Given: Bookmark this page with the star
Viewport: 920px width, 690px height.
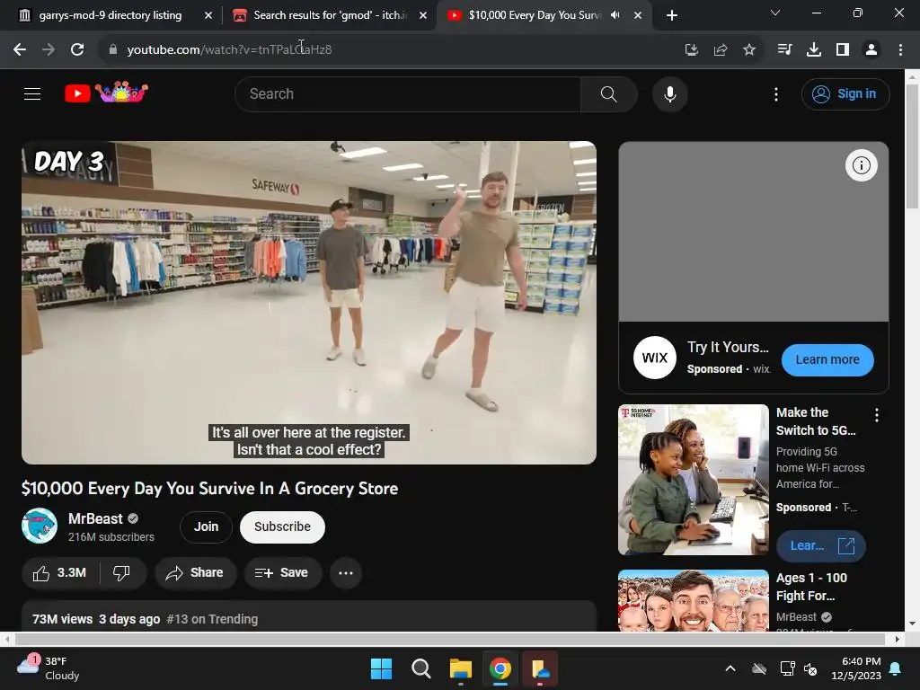Looking at the screenshot, I should tap(749, 49).
